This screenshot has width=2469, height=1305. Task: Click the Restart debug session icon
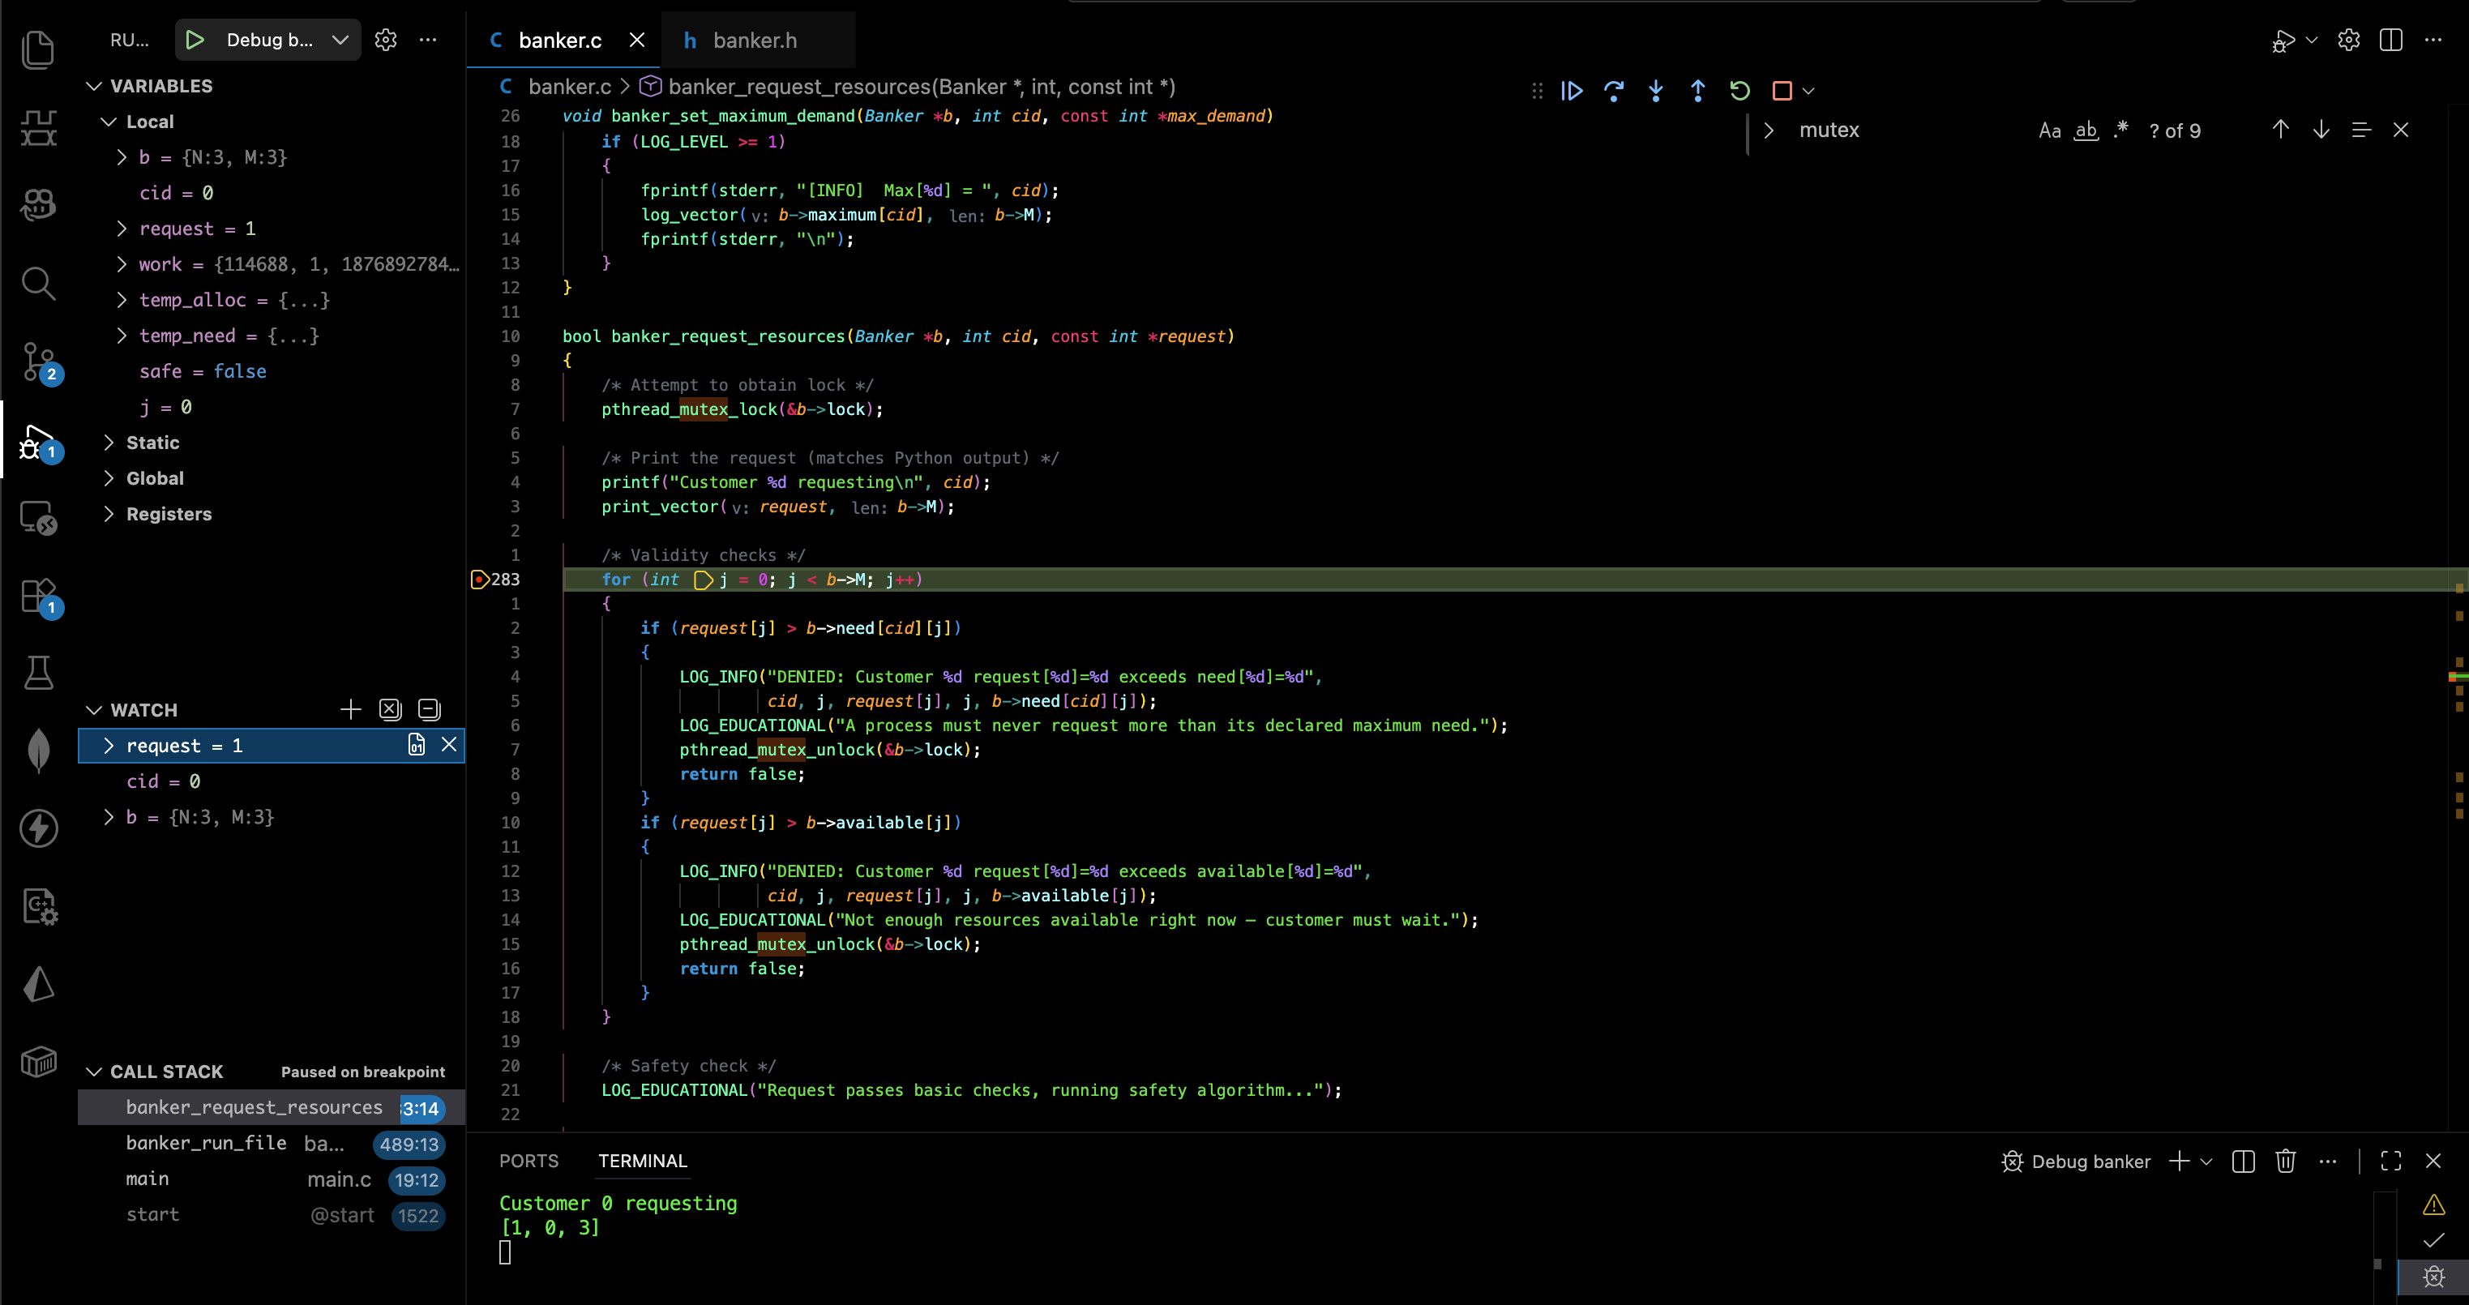[1739, 91]
